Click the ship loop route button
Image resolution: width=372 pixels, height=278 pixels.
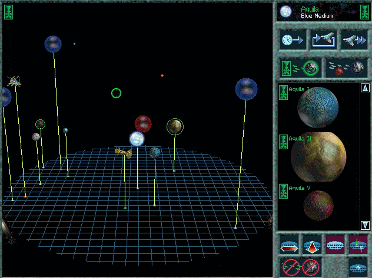[323, 40]
